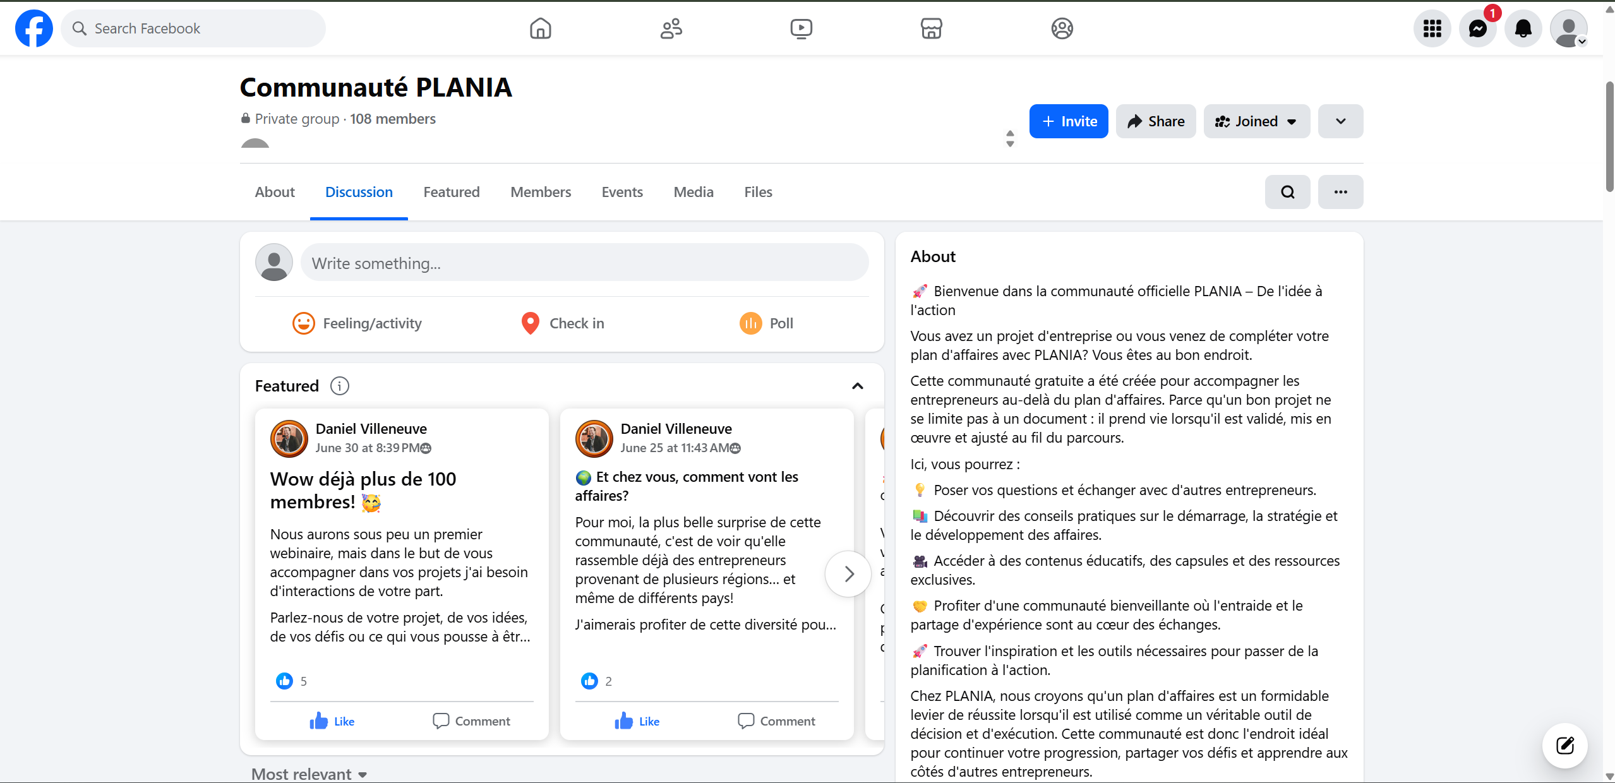The image size is (1615, 783).
Task: Open the Files tab
Action: pos(758,192)
